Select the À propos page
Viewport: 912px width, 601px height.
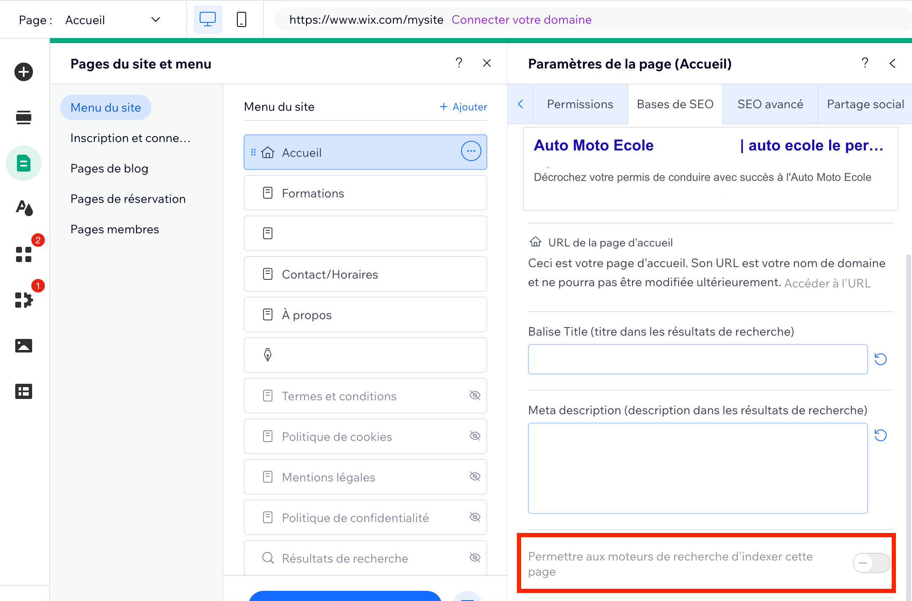(365, 314)
